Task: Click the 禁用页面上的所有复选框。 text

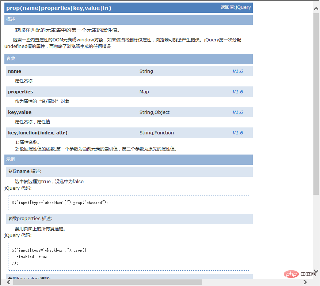Action: coord(40,229)
